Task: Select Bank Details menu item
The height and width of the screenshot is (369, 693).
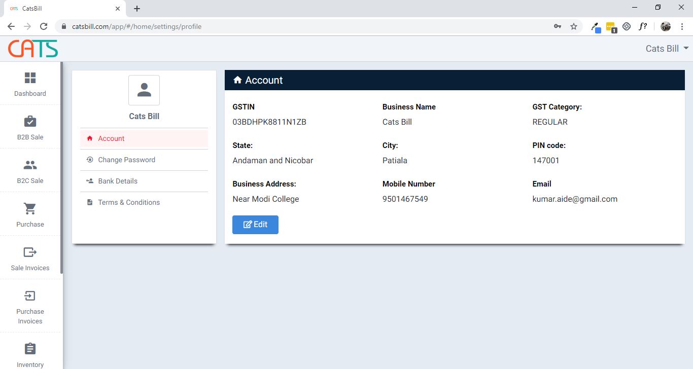Action: [x=144, y=181]
